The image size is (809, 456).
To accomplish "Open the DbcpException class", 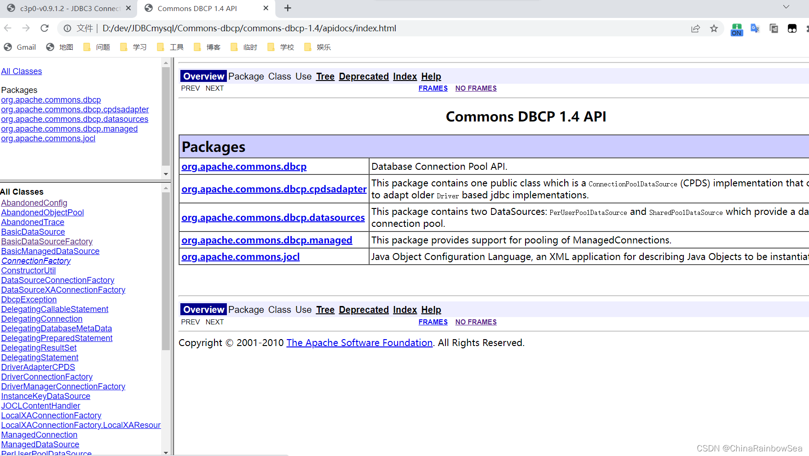I will [29, 300].
